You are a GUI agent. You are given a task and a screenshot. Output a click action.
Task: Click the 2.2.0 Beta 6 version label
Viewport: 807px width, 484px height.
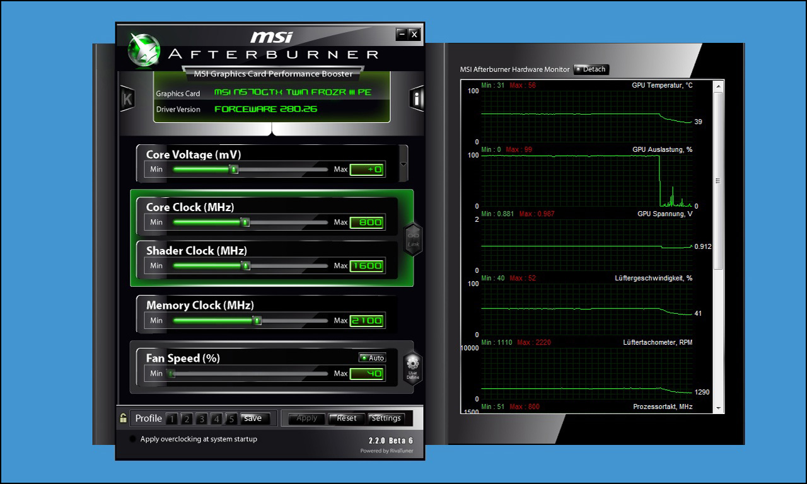tap(391, 441)
